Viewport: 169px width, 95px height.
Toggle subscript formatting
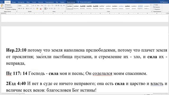pos(29,8)
